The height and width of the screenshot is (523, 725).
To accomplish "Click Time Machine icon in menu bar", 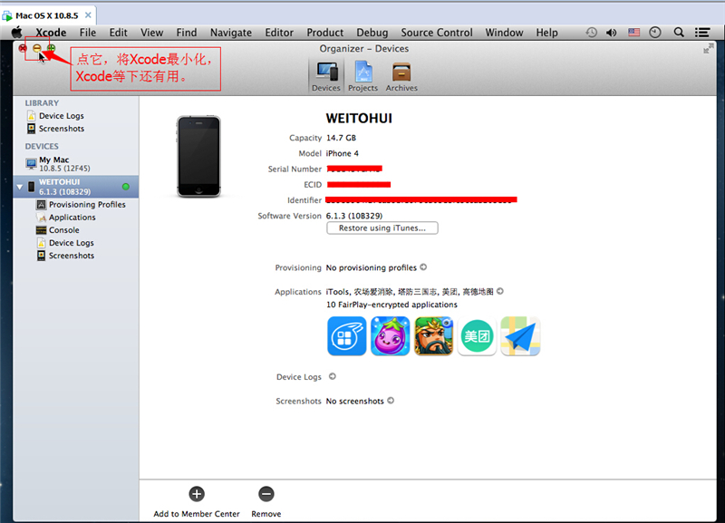I will point(592,33).
